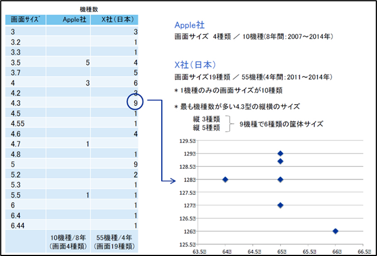377x256 pixels.
Task: Click the 機種数 title above the table
Action: click(88, 10)
